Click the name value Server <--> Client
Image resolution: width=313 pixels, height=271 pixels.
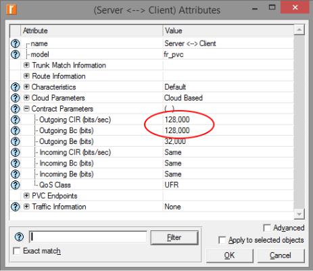tap(190, 43)
